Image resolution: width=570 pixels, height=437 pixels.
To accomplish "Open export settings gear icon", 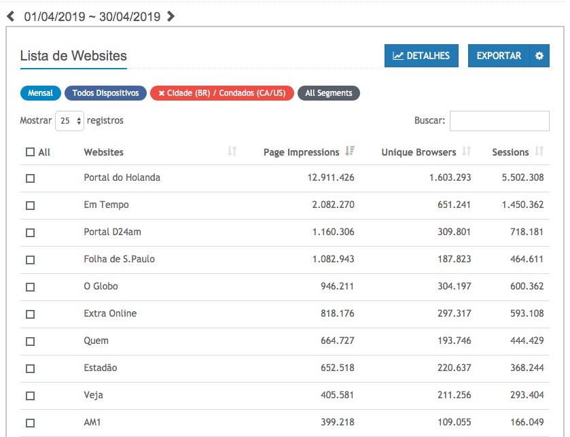I will pos(539,56).
